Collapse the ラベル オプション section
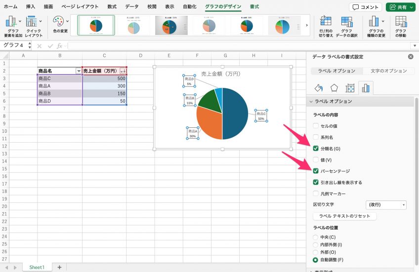419x272 pixels. (310, 101)
